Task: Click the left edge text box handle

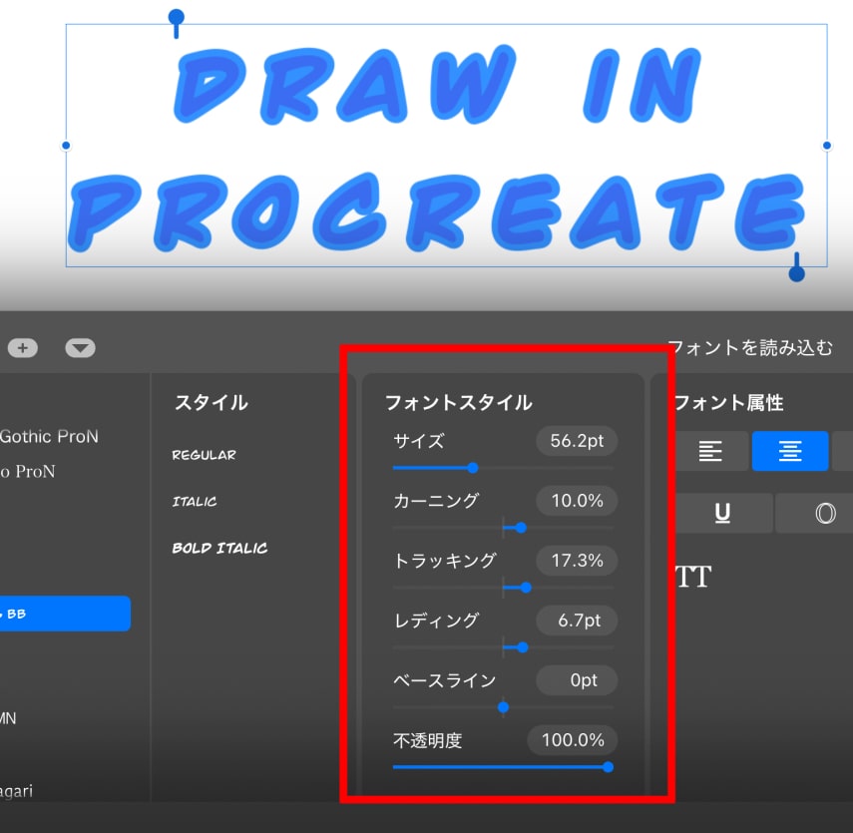Action: tap(66, 146)
